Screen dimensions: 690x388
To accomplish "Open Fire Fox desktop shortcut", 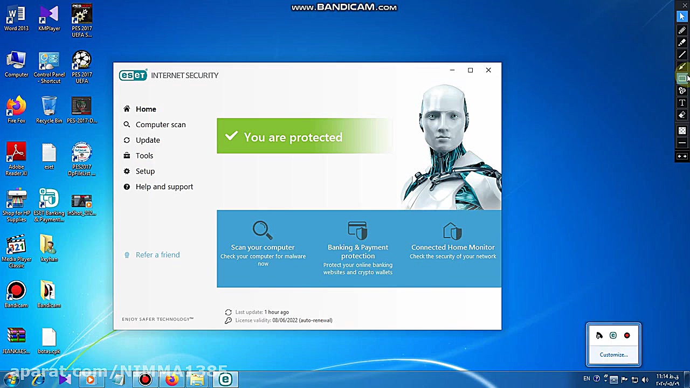I will [16, 110].
